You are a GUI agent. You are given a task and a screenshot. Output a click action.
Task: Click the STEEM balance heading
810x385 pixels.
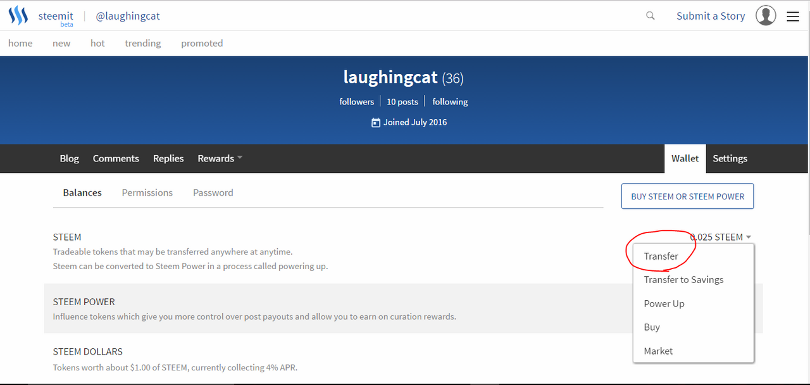tap(67, 237)
